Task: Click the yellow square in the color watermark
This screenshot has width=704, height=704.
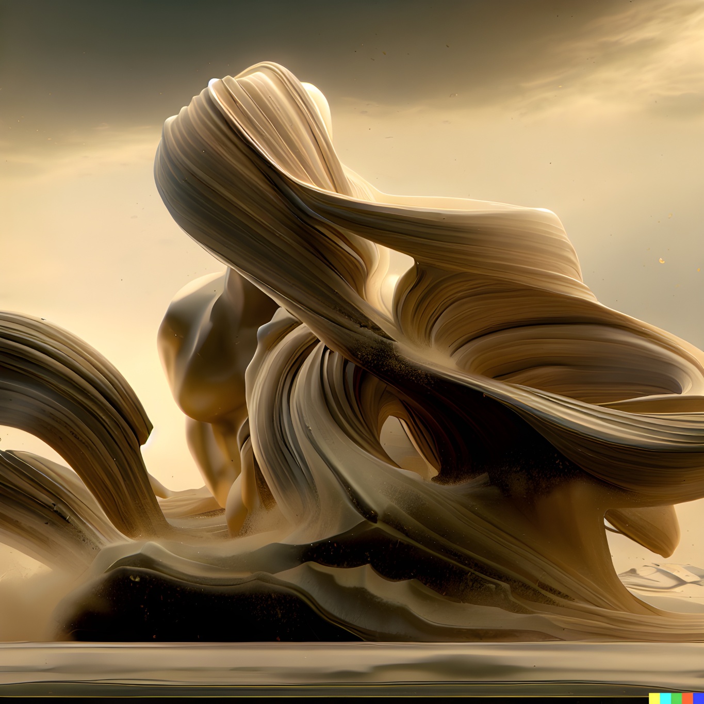Action: pos(654,698)
